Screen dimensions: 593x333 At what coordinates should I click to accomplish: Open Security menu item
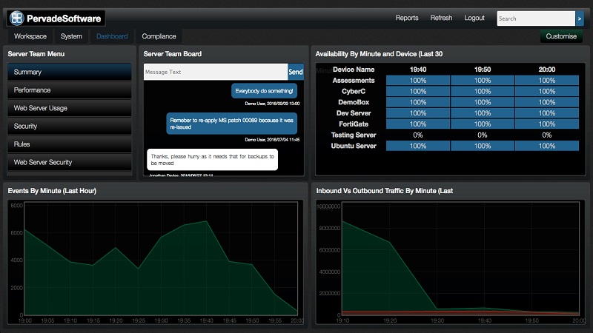pos(70,126)
